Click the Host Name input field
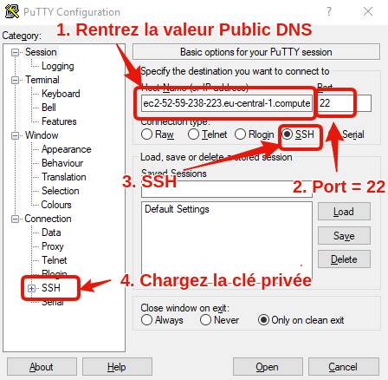 (x=227, y=103)
